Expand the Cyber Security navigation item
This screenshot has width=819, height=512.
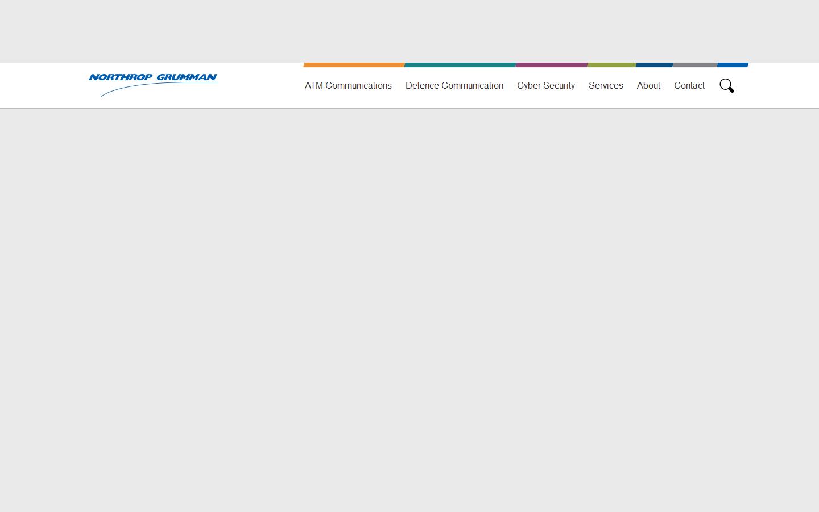[545, 85]
